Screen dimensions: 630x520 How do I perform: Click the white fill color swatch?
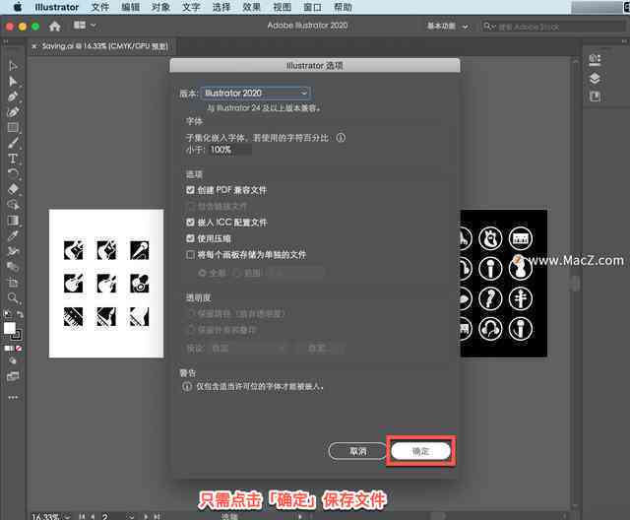pyautogui.click(x=9, y=328)
